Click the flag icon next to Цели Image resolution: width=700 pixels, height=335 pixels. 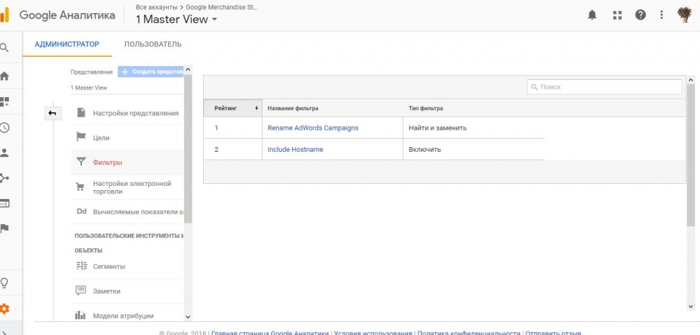pos(81,137)
